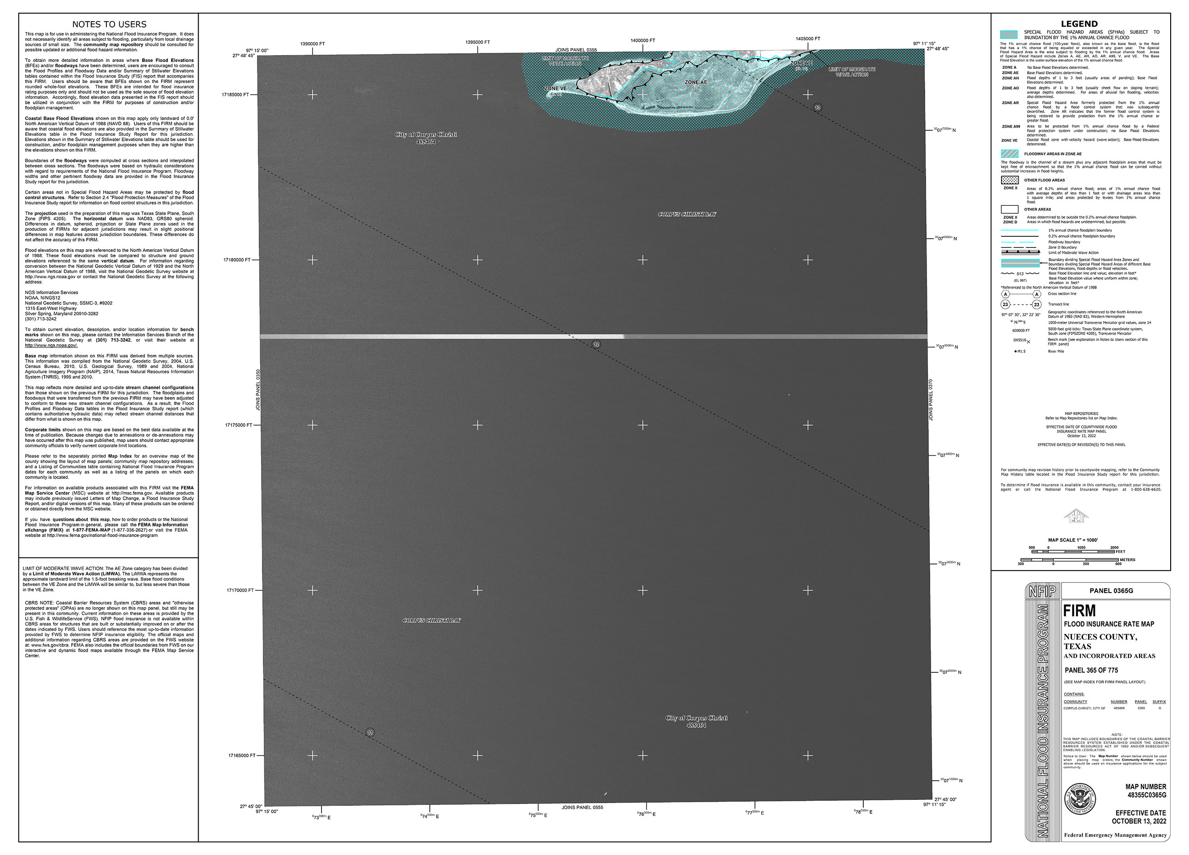This screenshot has width=1189, height=855.
Task: Click the dotted Other Flood Areas symbol
Action: coord(1009,180)
